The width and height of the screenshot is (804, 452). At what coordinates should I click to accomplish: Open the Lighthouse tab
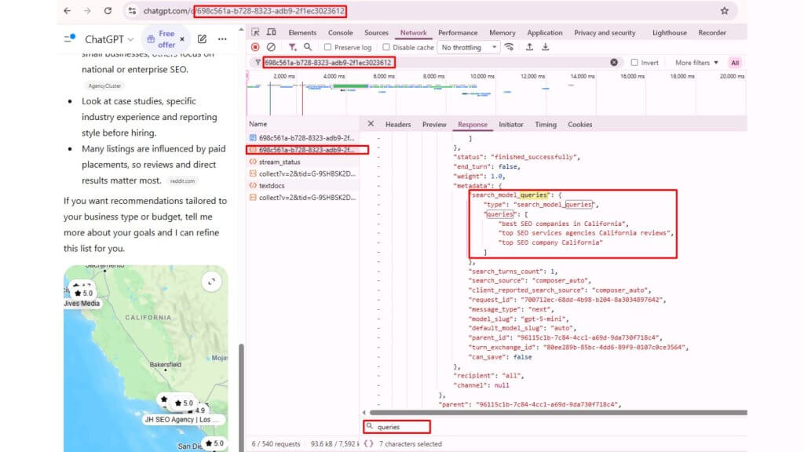669,33
